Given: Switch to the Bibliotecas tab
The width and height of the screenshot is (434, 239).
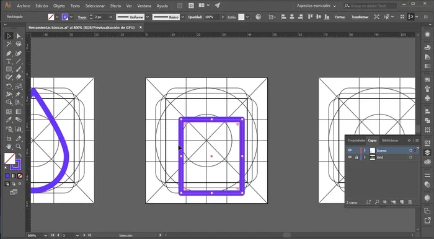Looking at the screenshot, I should [x=390, y=141].
